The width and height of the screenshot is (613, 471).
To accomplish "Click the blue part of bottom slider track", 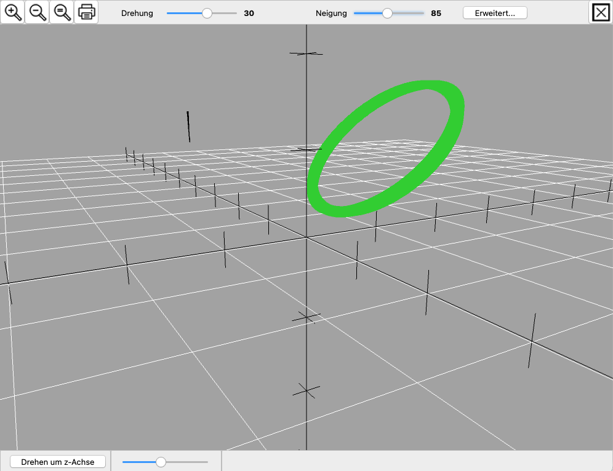I will pos(138,462).
